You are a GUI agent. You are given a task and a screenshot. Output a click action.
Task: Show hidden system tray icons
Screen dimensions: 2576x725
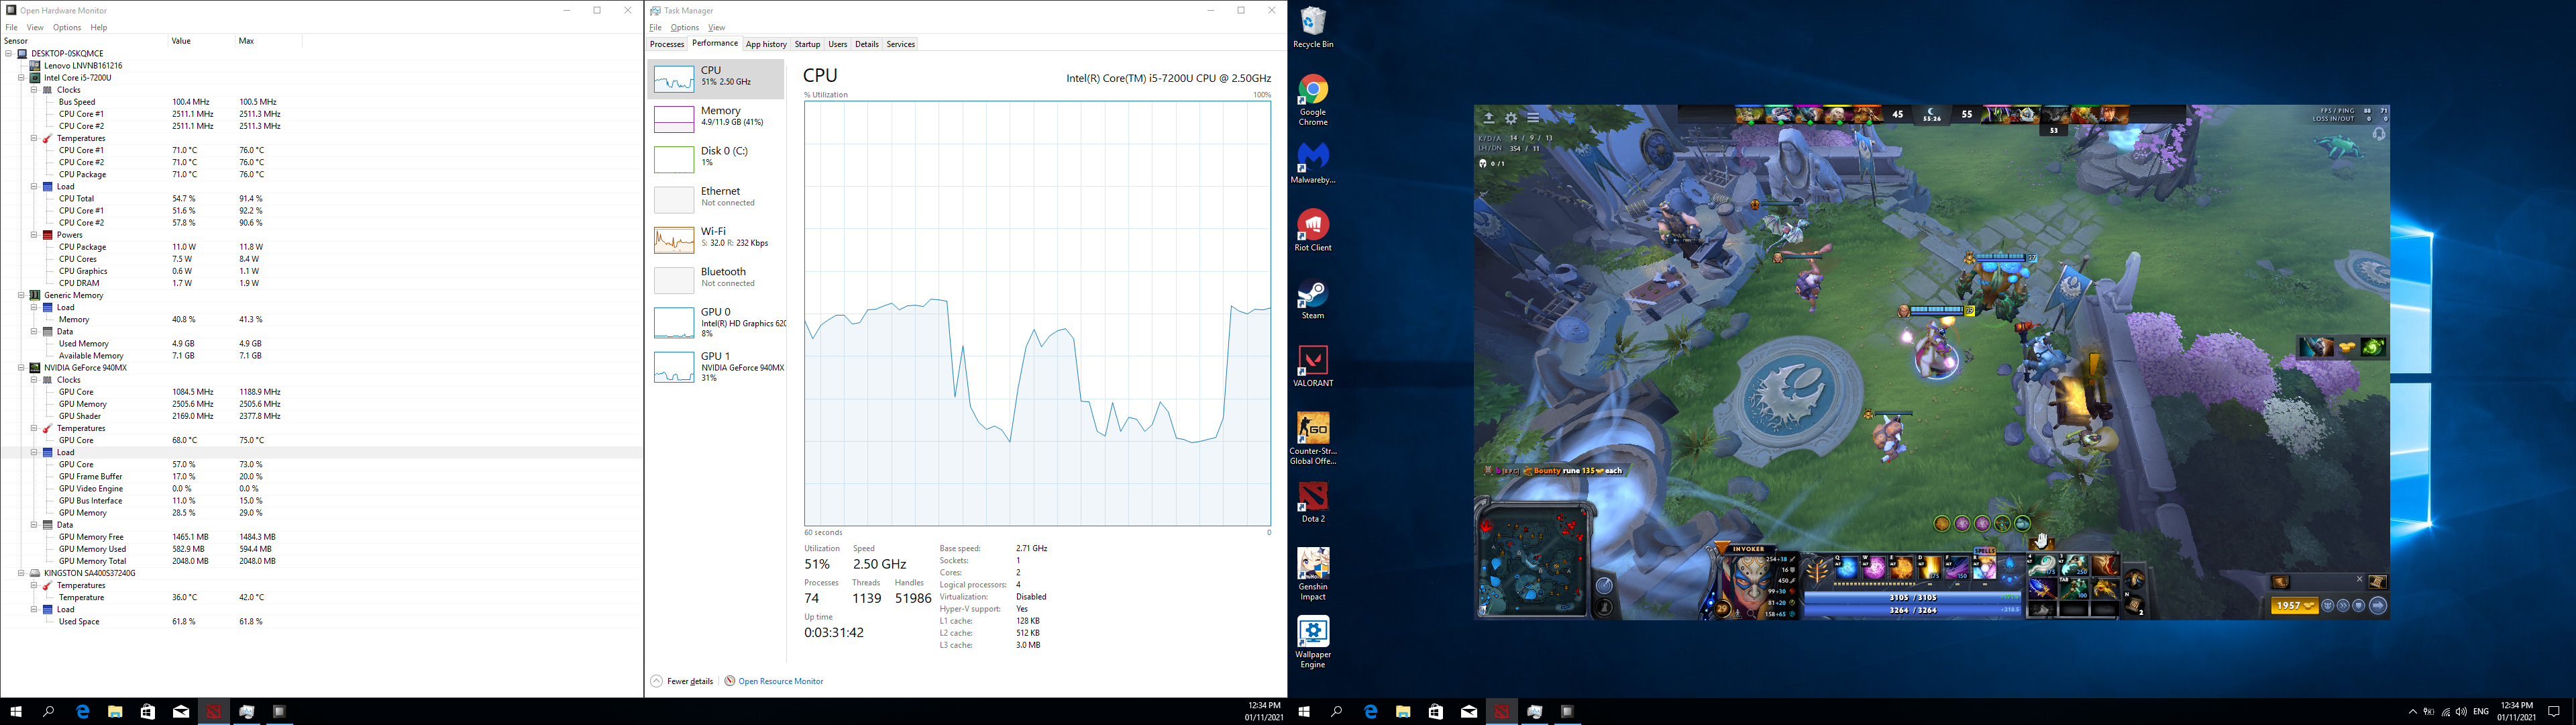click(x=2412, y=712)
